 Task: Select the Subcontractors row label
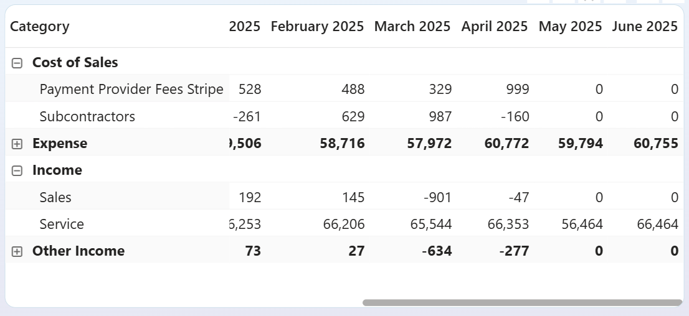pos(87,117)
